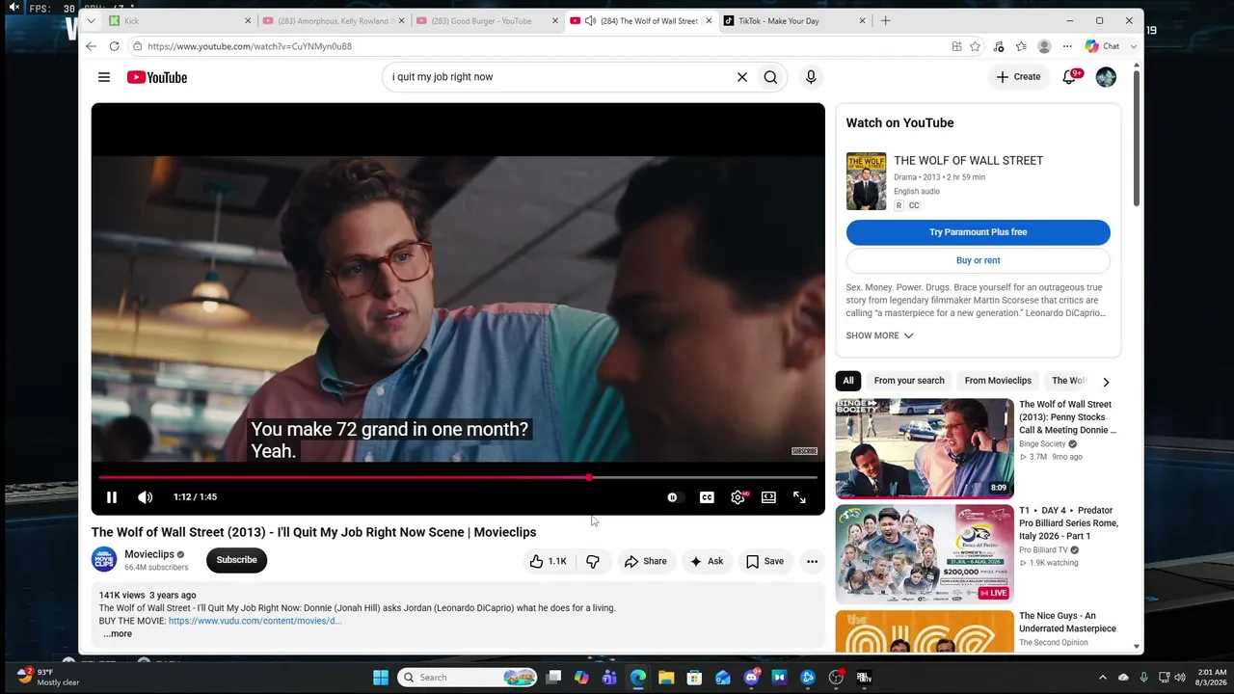Open the vudu.com movie link
Viewport: 1234px width, 694px height.
click(255, 622)
